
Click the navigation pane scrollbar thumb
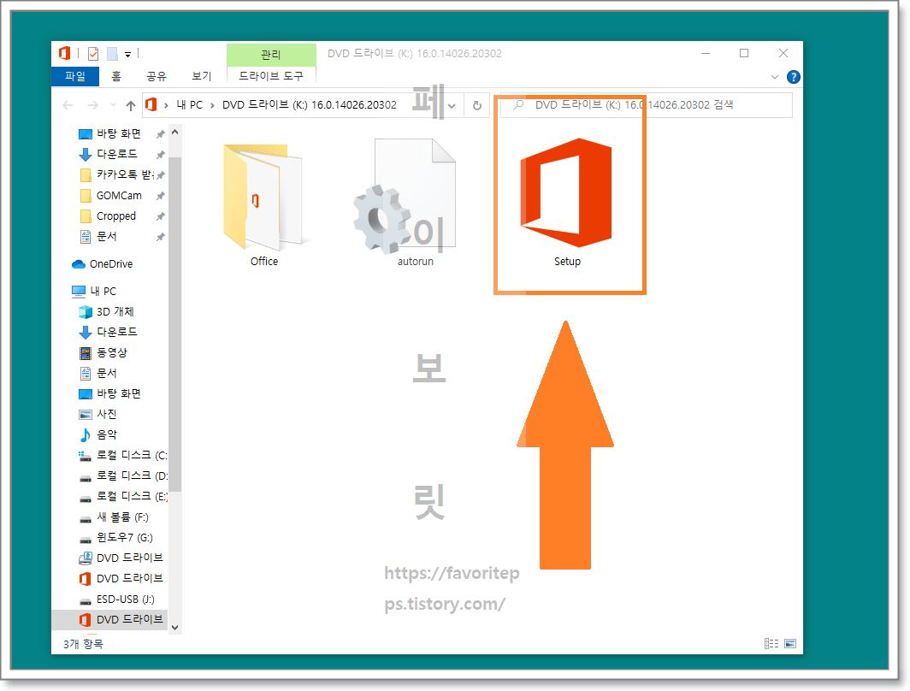click(x=174, y=324)
